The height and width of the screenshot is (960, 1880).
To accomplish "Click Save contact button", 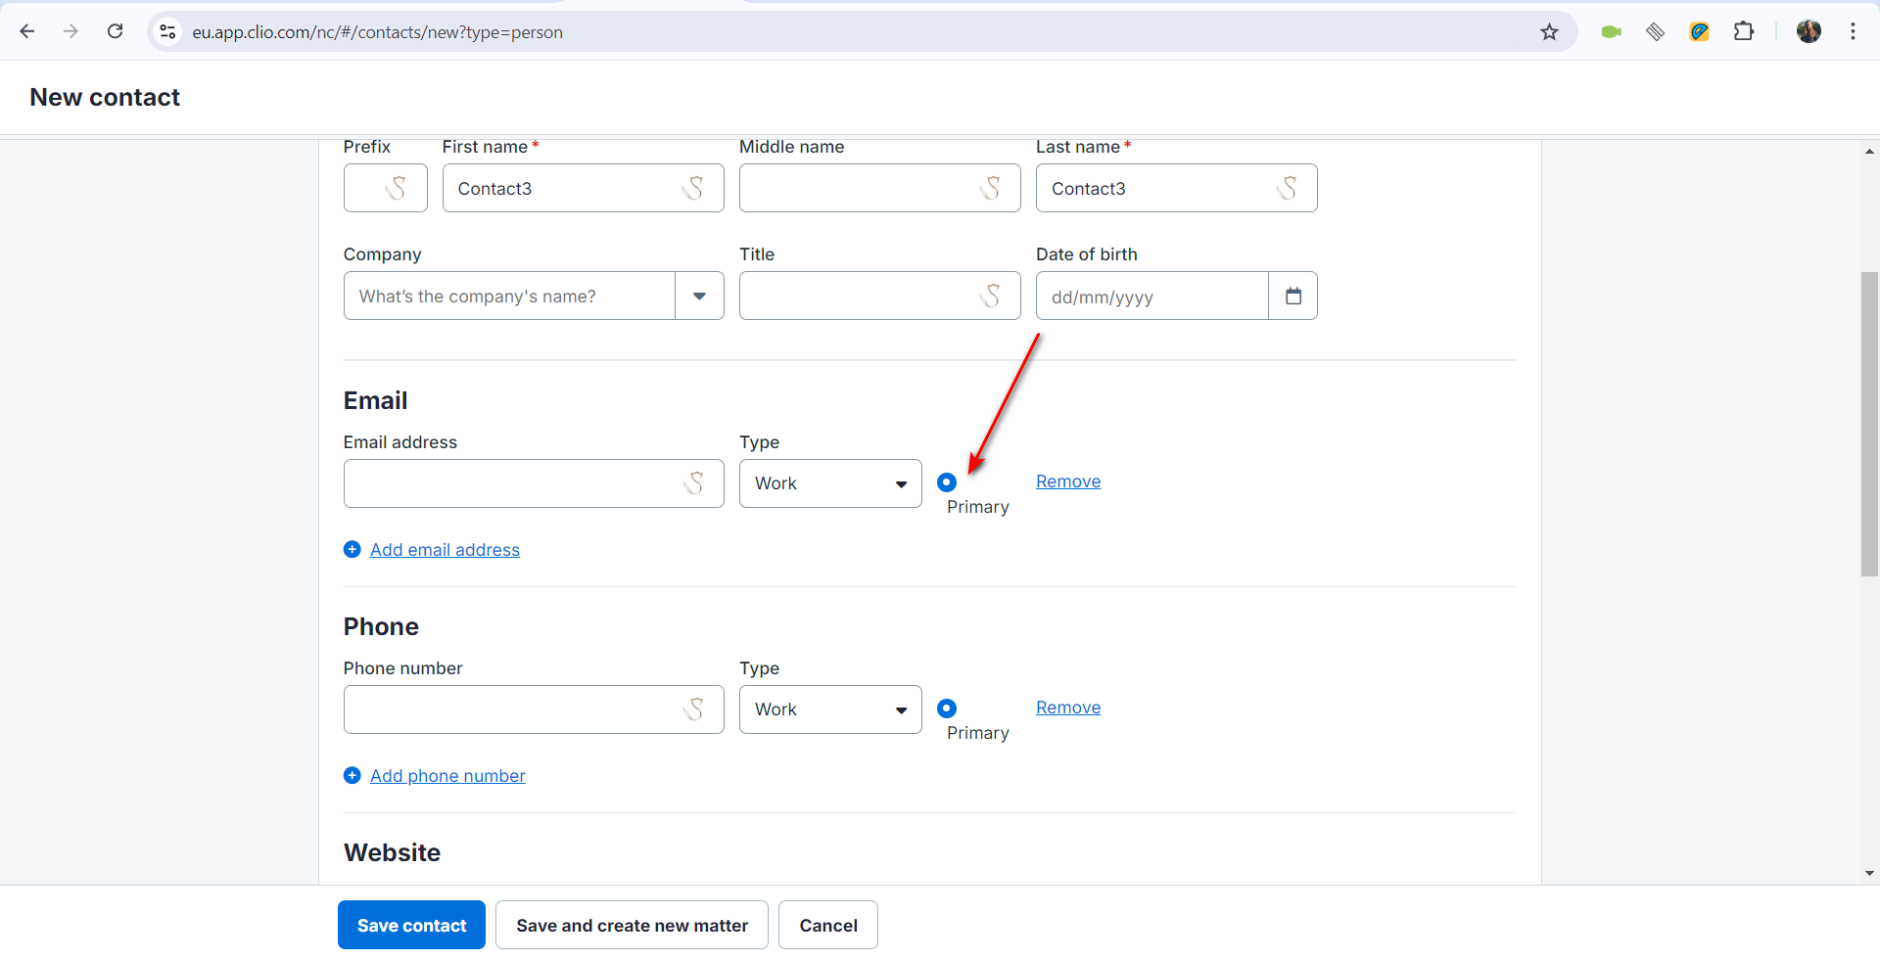I will pos(411,925).
